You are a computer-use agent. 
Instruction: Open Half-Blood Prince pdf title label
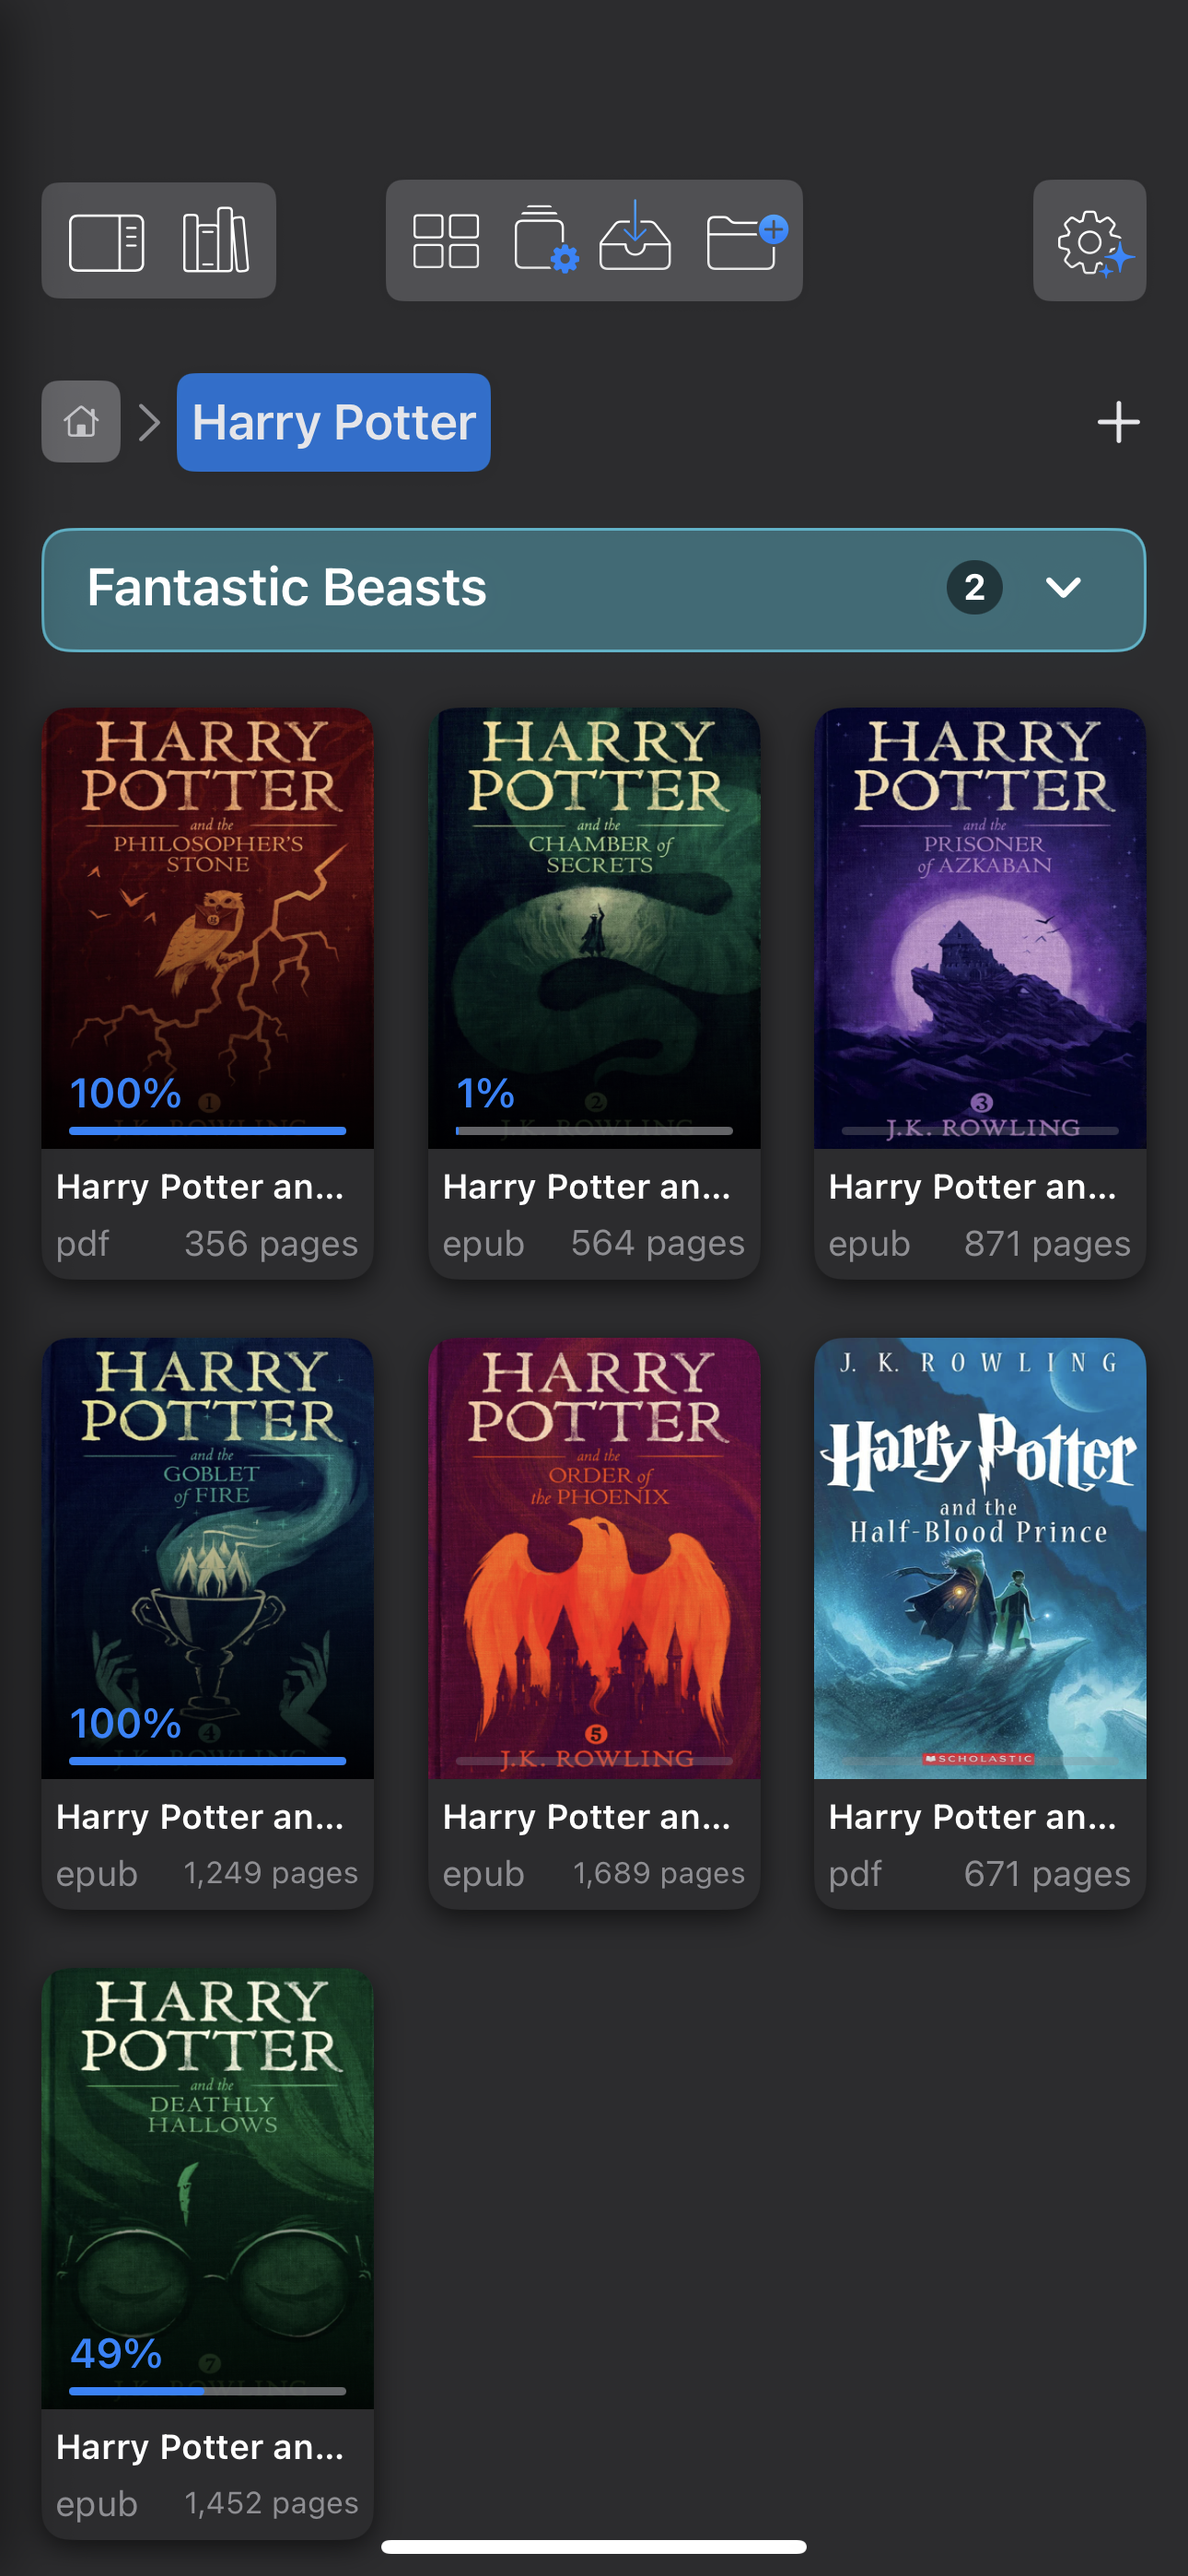972,1817
